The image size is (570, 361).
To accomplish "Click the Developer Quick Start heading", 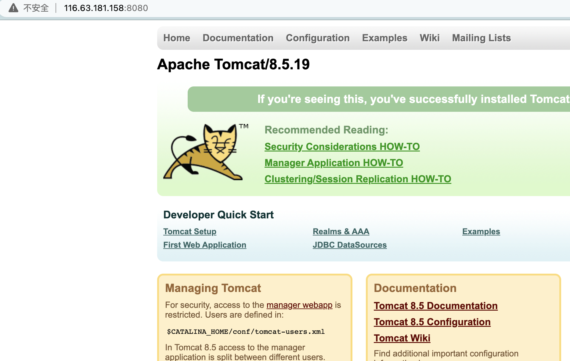I will point(218,215).
